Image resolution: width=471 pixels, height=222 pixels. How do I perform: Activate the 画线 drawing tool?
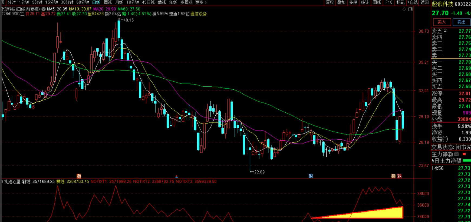(x=377, y=2)
